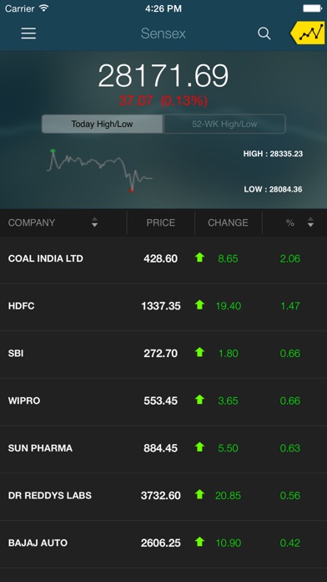Tap the Wi-Fi status icon

pyautogui.click(x=44, y=8)
